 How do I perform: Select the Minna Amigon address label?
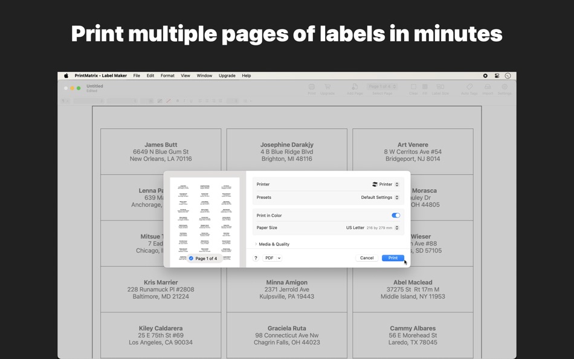(x=286, y=289)
